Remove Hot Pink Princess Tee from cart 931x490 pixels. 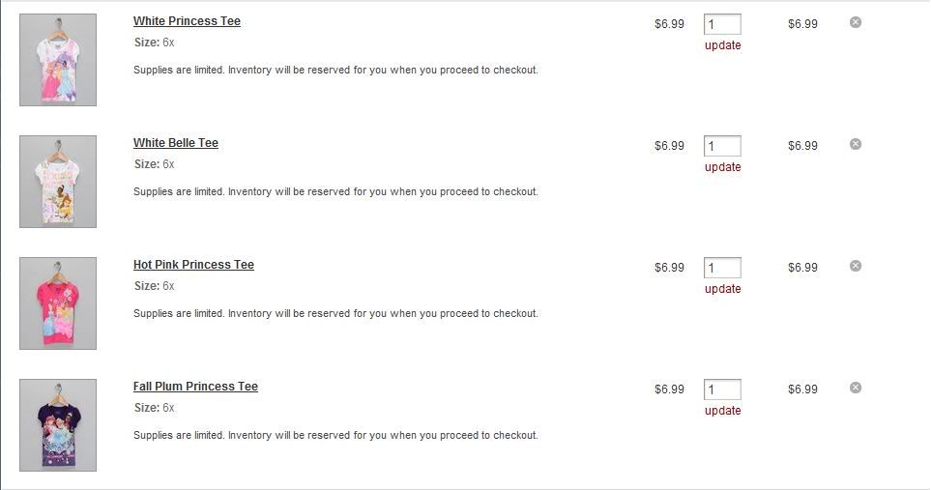tap(855, 266)
